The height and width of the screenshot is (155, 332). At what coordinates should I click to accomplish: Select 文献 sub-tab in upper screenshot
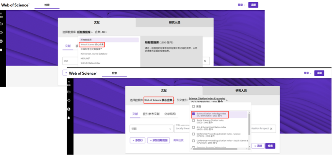pos(68,46)
